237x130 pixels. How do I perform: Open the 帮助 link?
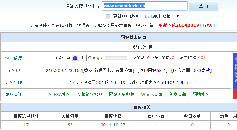pos(209,25)
